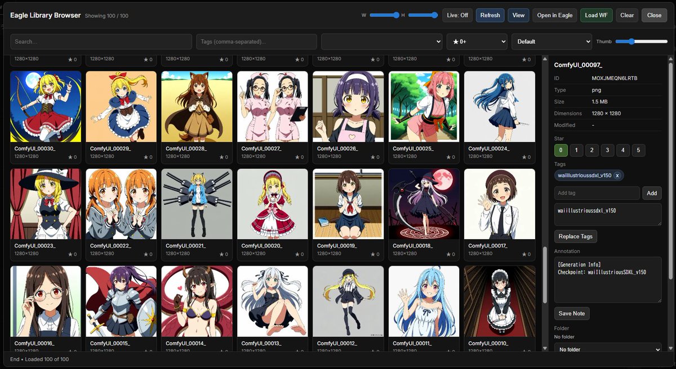Click the ComfyUI_00097_ title in details
Image resolution: width=676 pixels, height=369 pixels.
(x=578, y=65)
